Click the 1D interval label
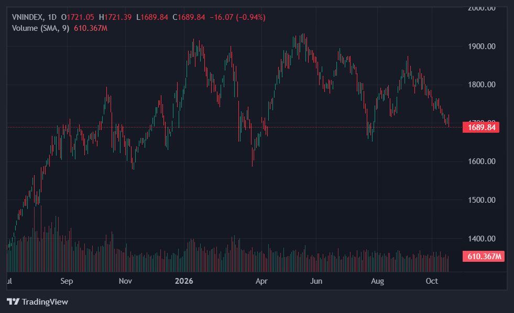This screenshot has height=313, width=514. click(52, 17)
